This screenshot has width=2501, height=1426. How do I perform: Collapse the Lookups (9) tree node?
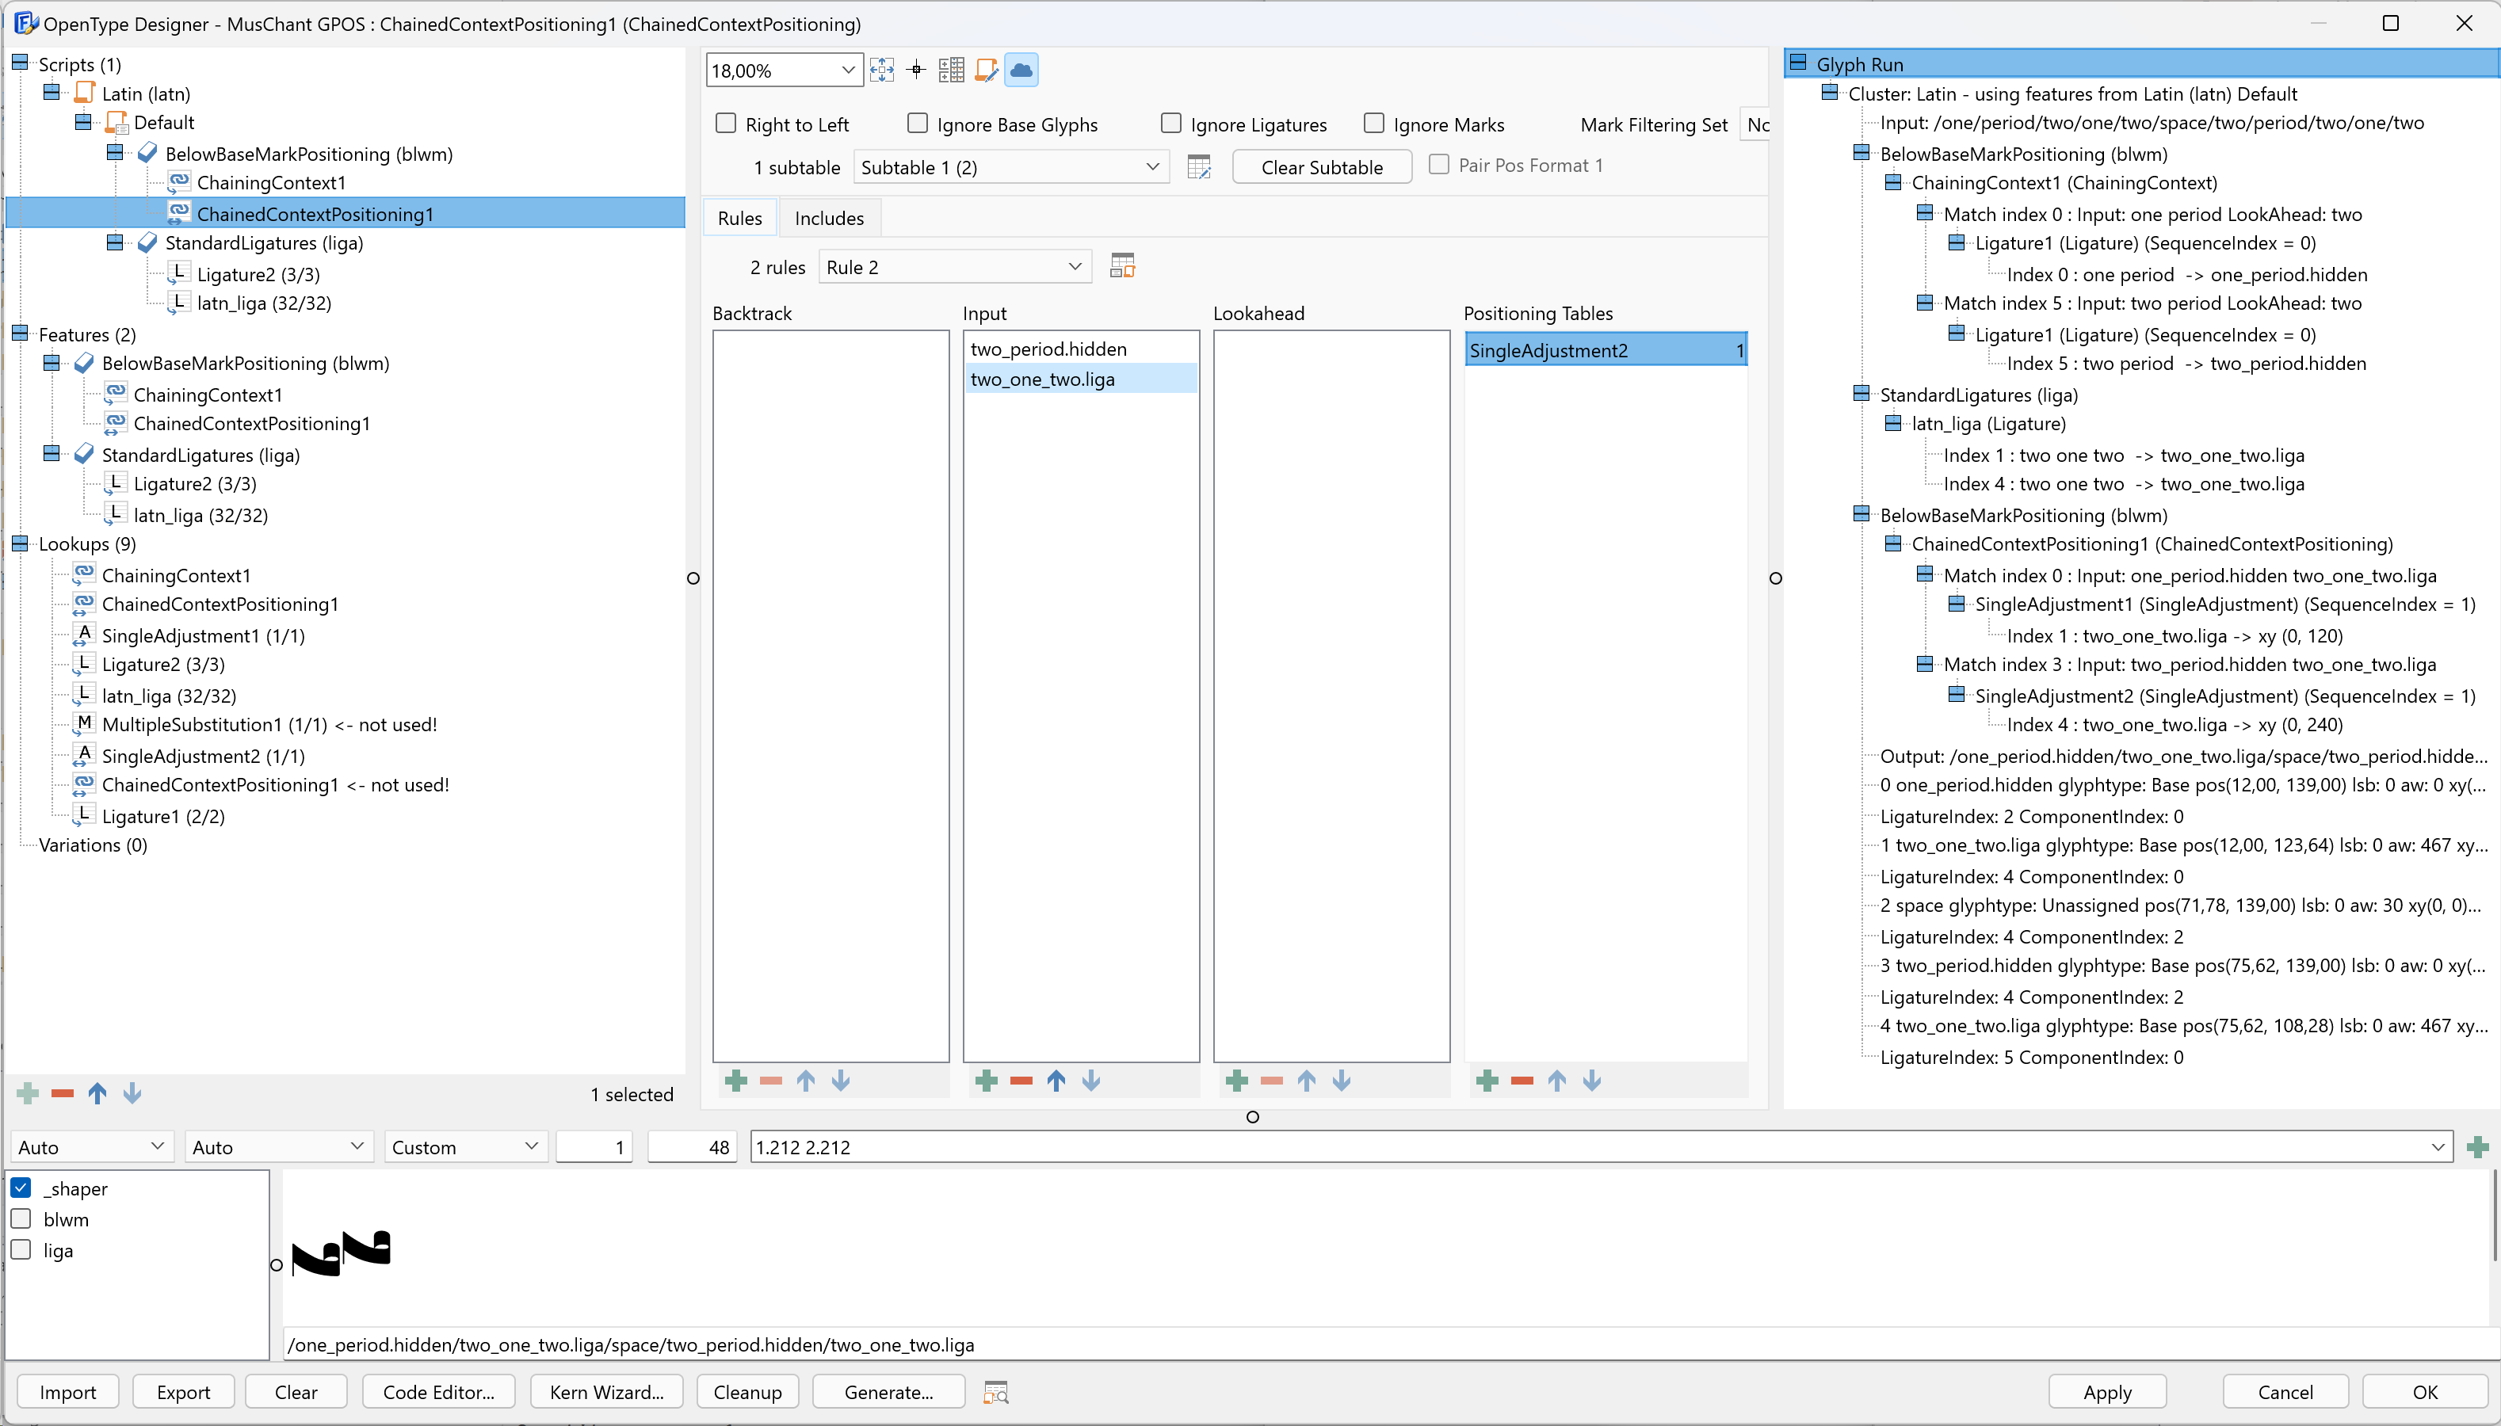point(20,543)
